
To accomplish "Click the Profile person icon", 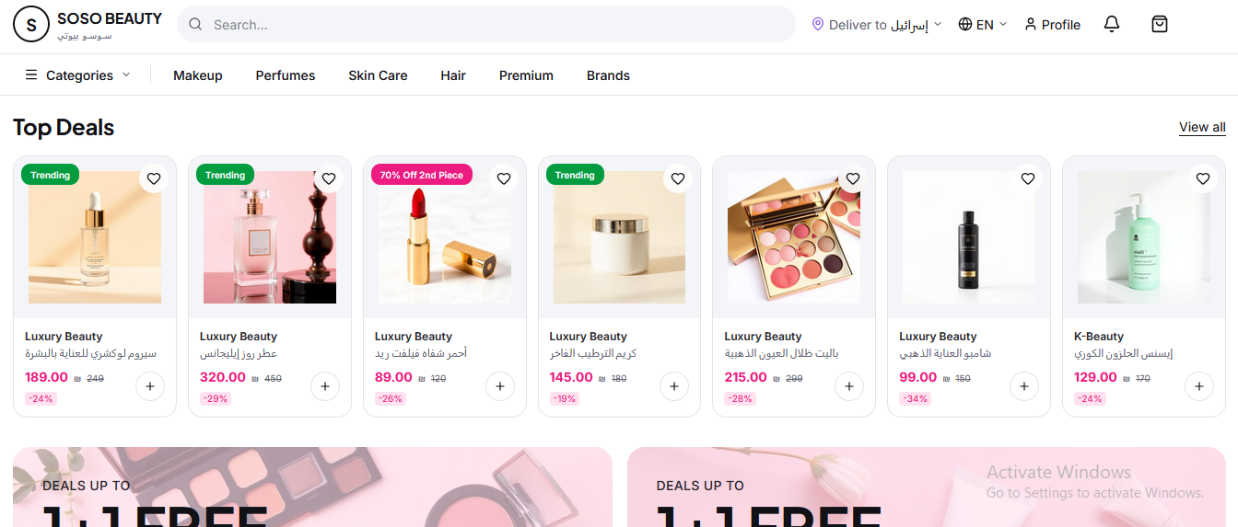I will point(1031,25).
